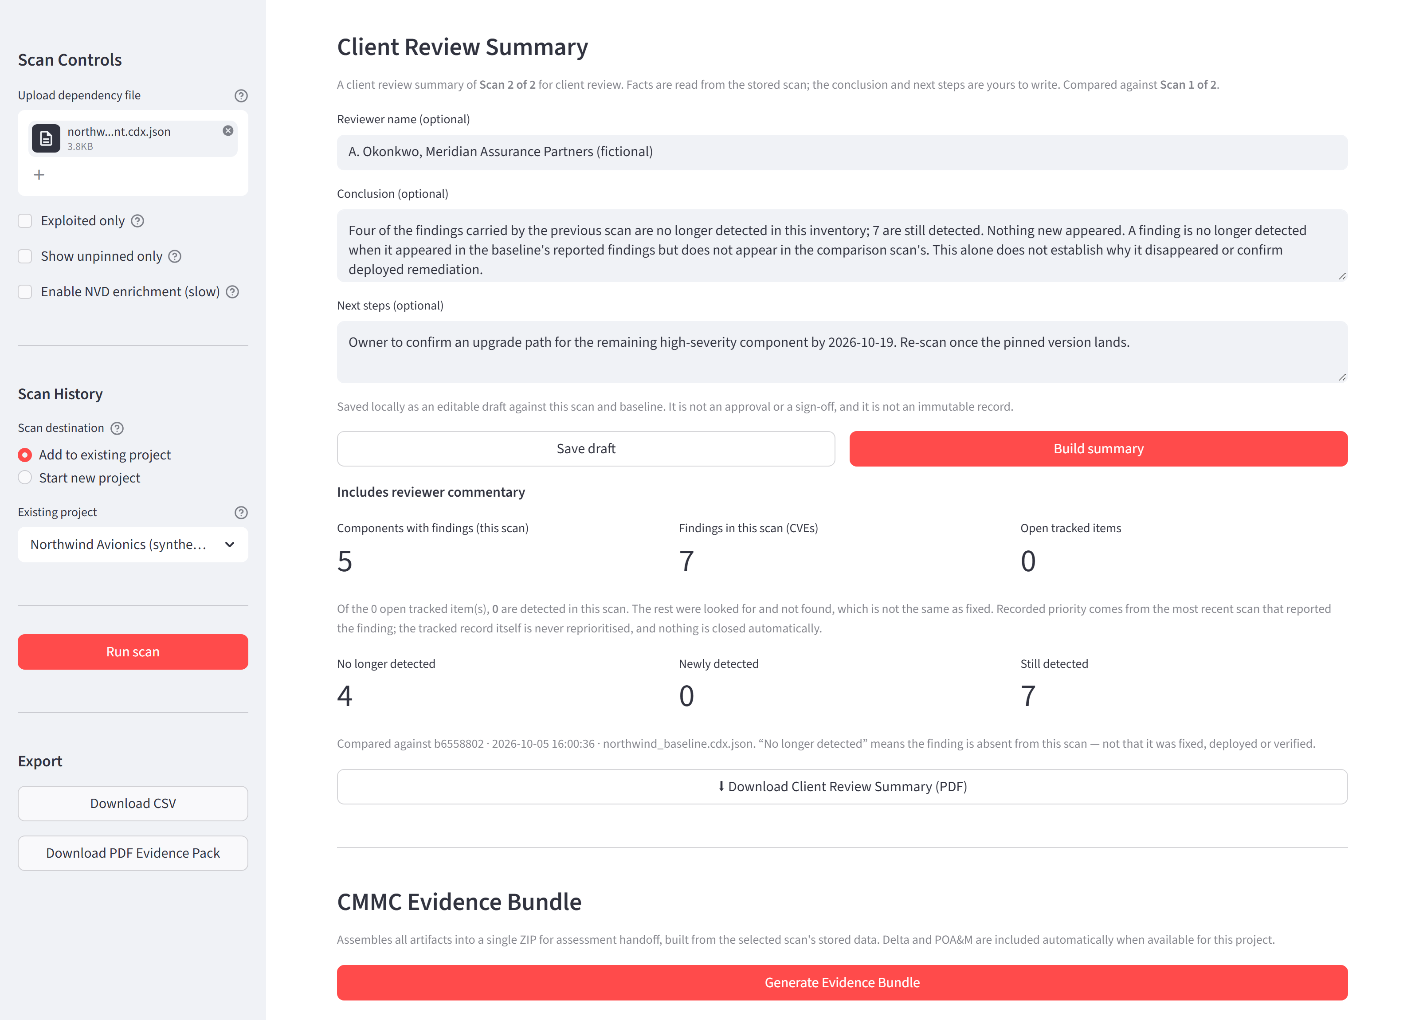Click 'Findings in this scan (CVEs)' label

748,528
